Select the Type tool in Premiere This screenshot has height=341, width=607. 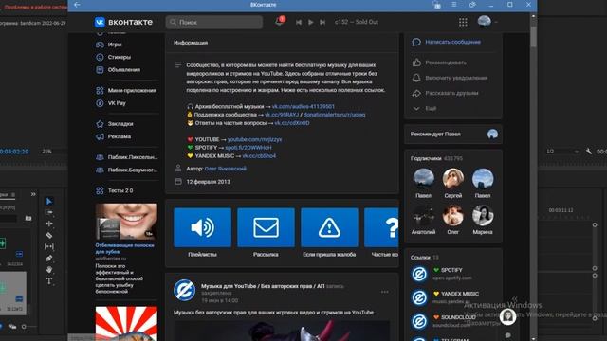coord(48,281)
